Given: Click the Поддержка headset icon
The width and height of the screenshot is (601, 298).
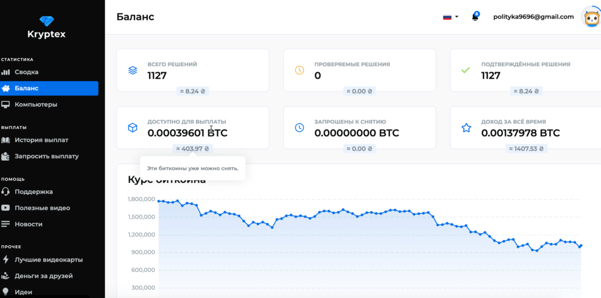Looking at the screenshot, I should [6, 192].
